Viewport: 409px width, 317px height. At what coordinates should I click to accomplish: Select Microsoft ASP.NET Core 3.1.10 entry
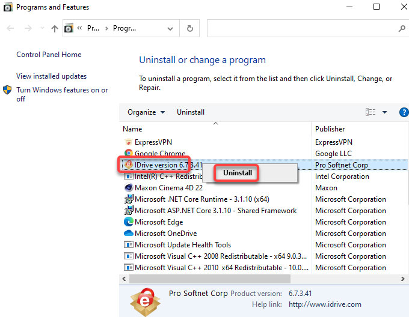tap(216, 211)
